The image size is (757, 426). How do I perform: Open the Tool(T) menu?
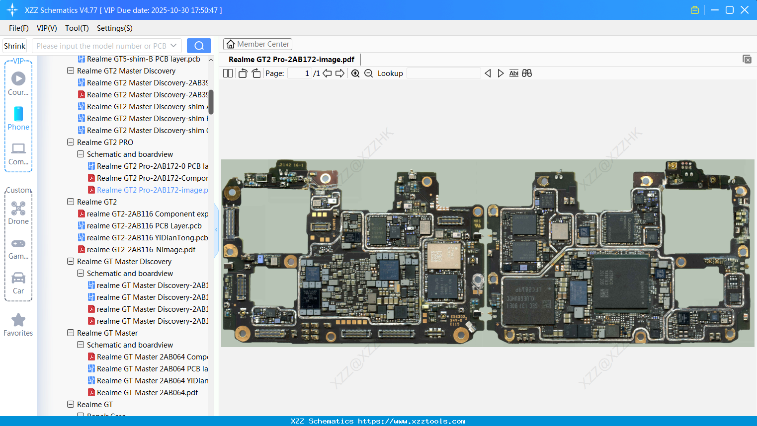(77, 28)
